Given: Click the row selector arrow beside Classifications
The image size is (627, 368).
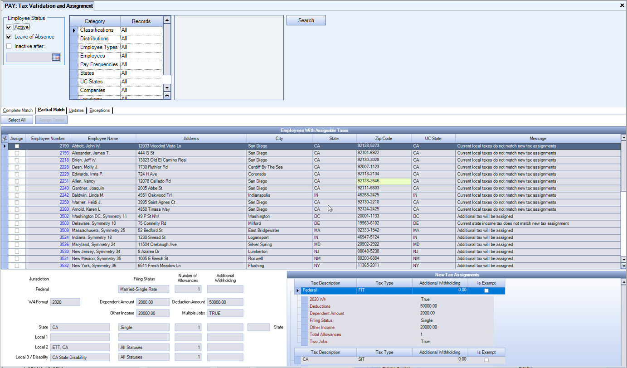Looking at the screenshot, I should tap(73, 29).
